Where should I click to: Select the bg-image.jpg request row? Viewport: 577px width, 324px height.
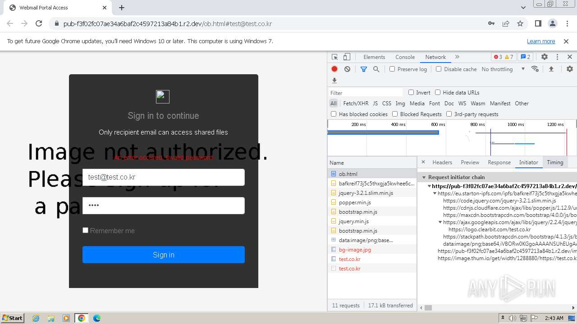(x=372, y=249)
